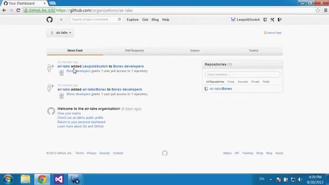Create a new repository icon in header
The height and width of the screenshot is (185, 329).
coord(265,20)
